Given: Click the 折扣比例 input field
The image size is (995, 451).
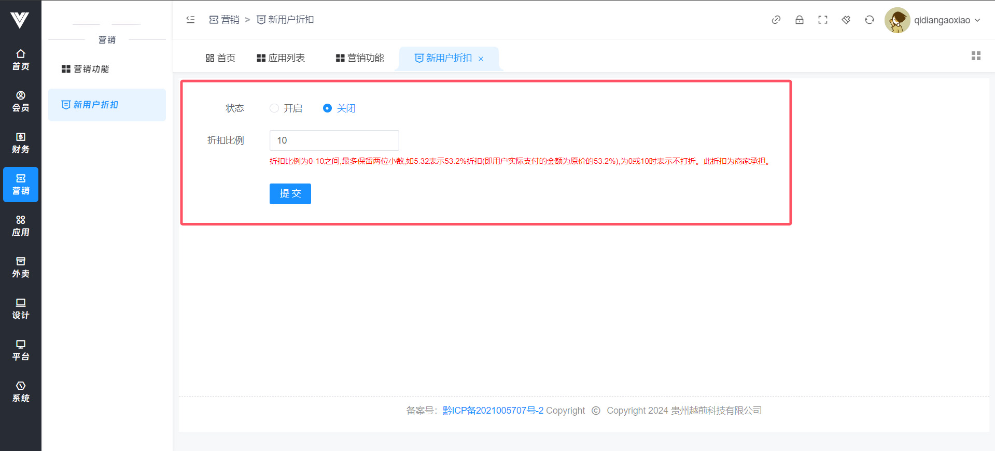Looking at the screenshot, I should coord(334,140).
